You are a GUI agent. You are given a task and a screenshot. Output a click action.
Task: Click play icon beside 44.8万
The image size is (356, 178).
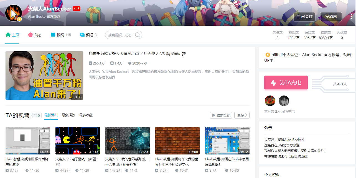57,171
